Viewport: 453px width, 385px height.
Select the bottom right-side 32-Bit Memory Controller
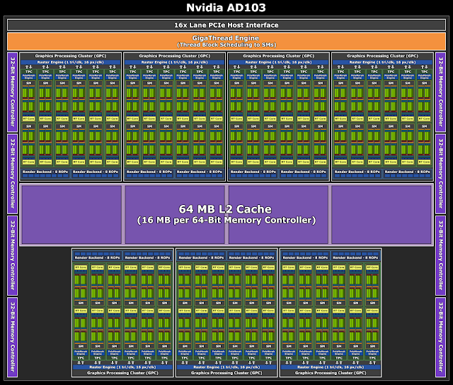click(440, 337)
